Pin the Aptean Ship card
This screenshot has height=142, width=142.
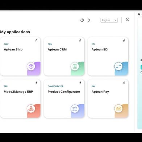36,41
